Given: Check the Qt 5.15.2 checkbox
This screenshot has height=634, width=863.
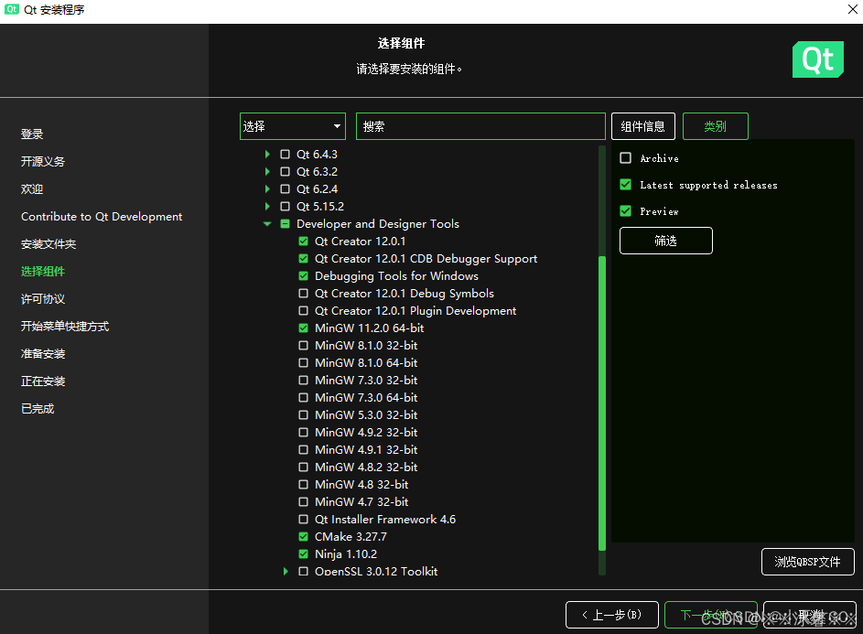Looking at the screenshot, I should pyautogui.click(x=286, y=207).
